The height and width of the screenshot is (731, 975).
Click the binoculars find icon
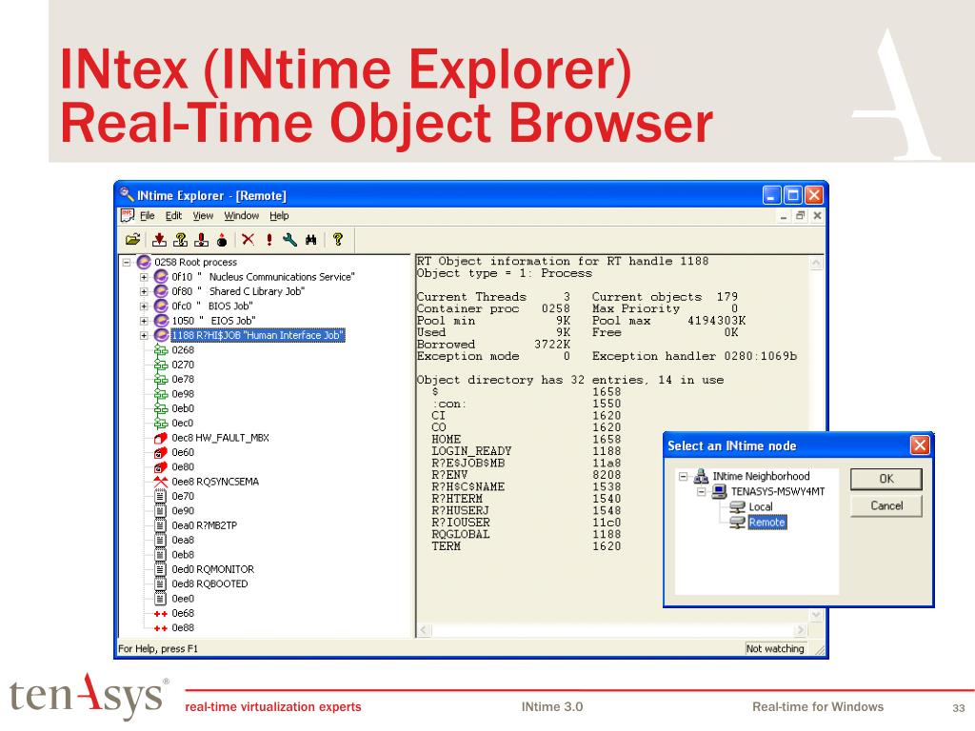(x=309, y=240)
